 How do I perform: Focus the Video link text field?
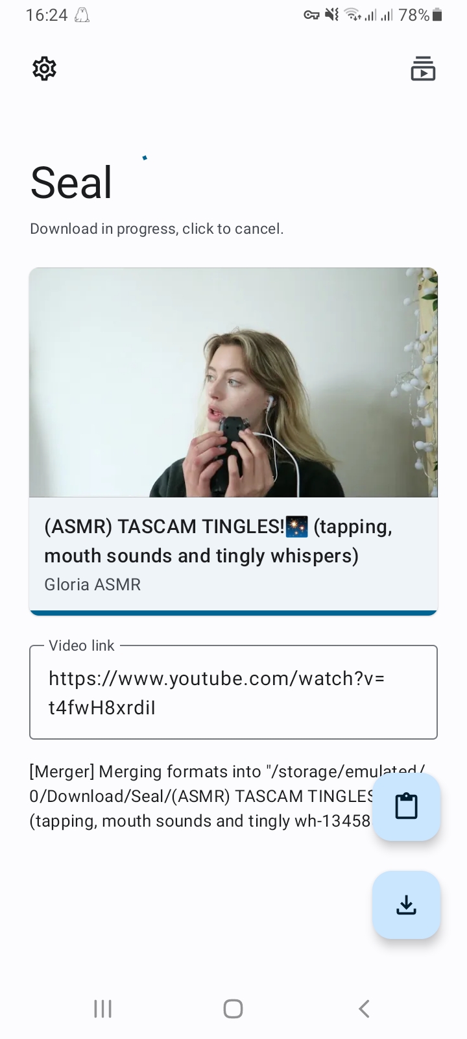point(233,692)
